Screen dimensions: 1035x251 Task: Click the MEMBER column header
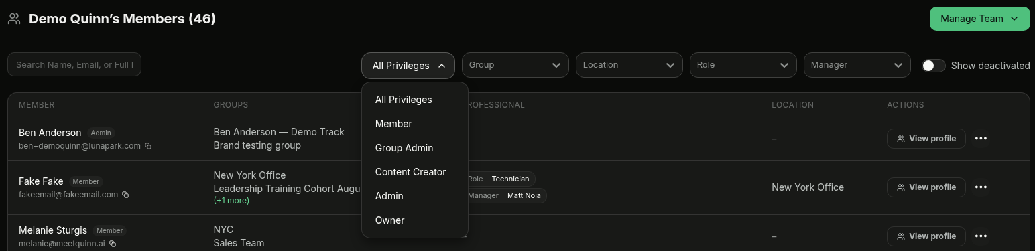37,105
